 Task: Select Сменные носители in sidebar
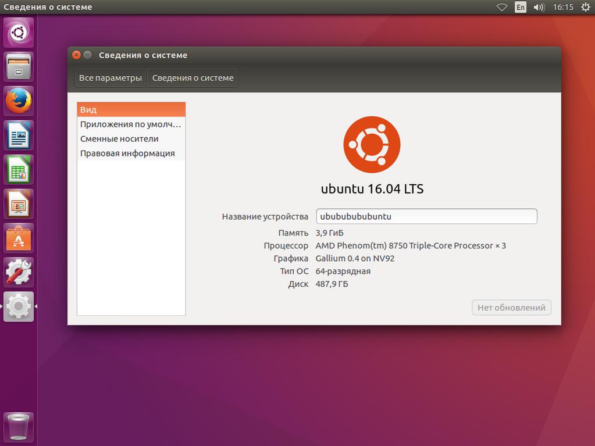tap(131, 139)
